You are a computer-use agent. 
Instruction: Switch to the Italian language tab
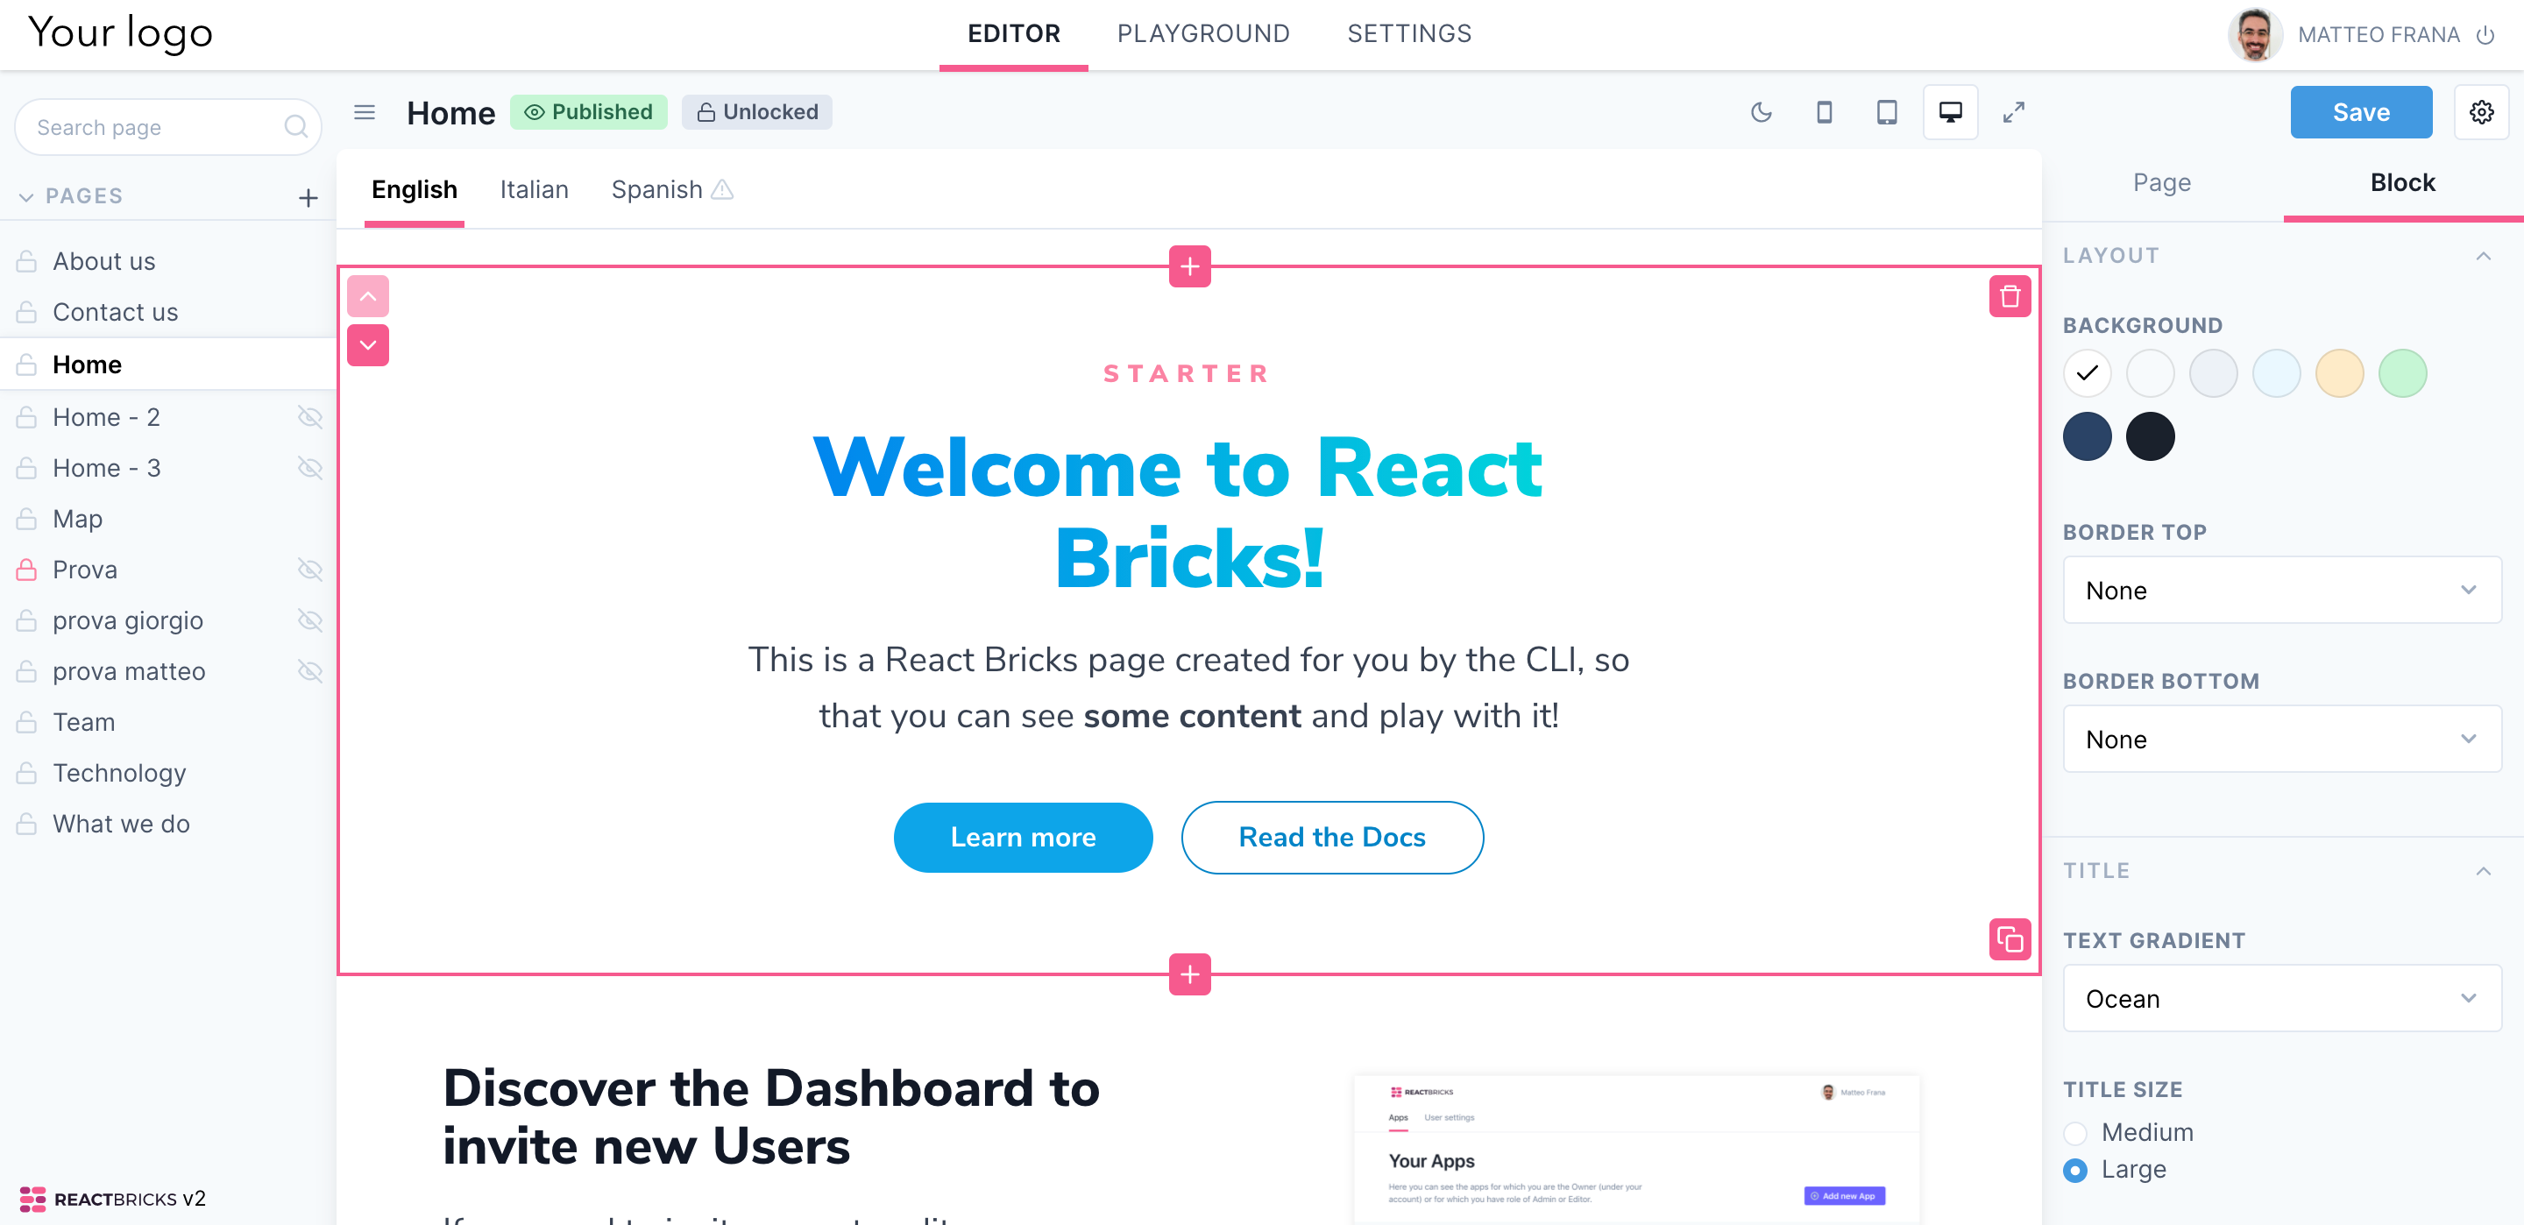(534, 189)
